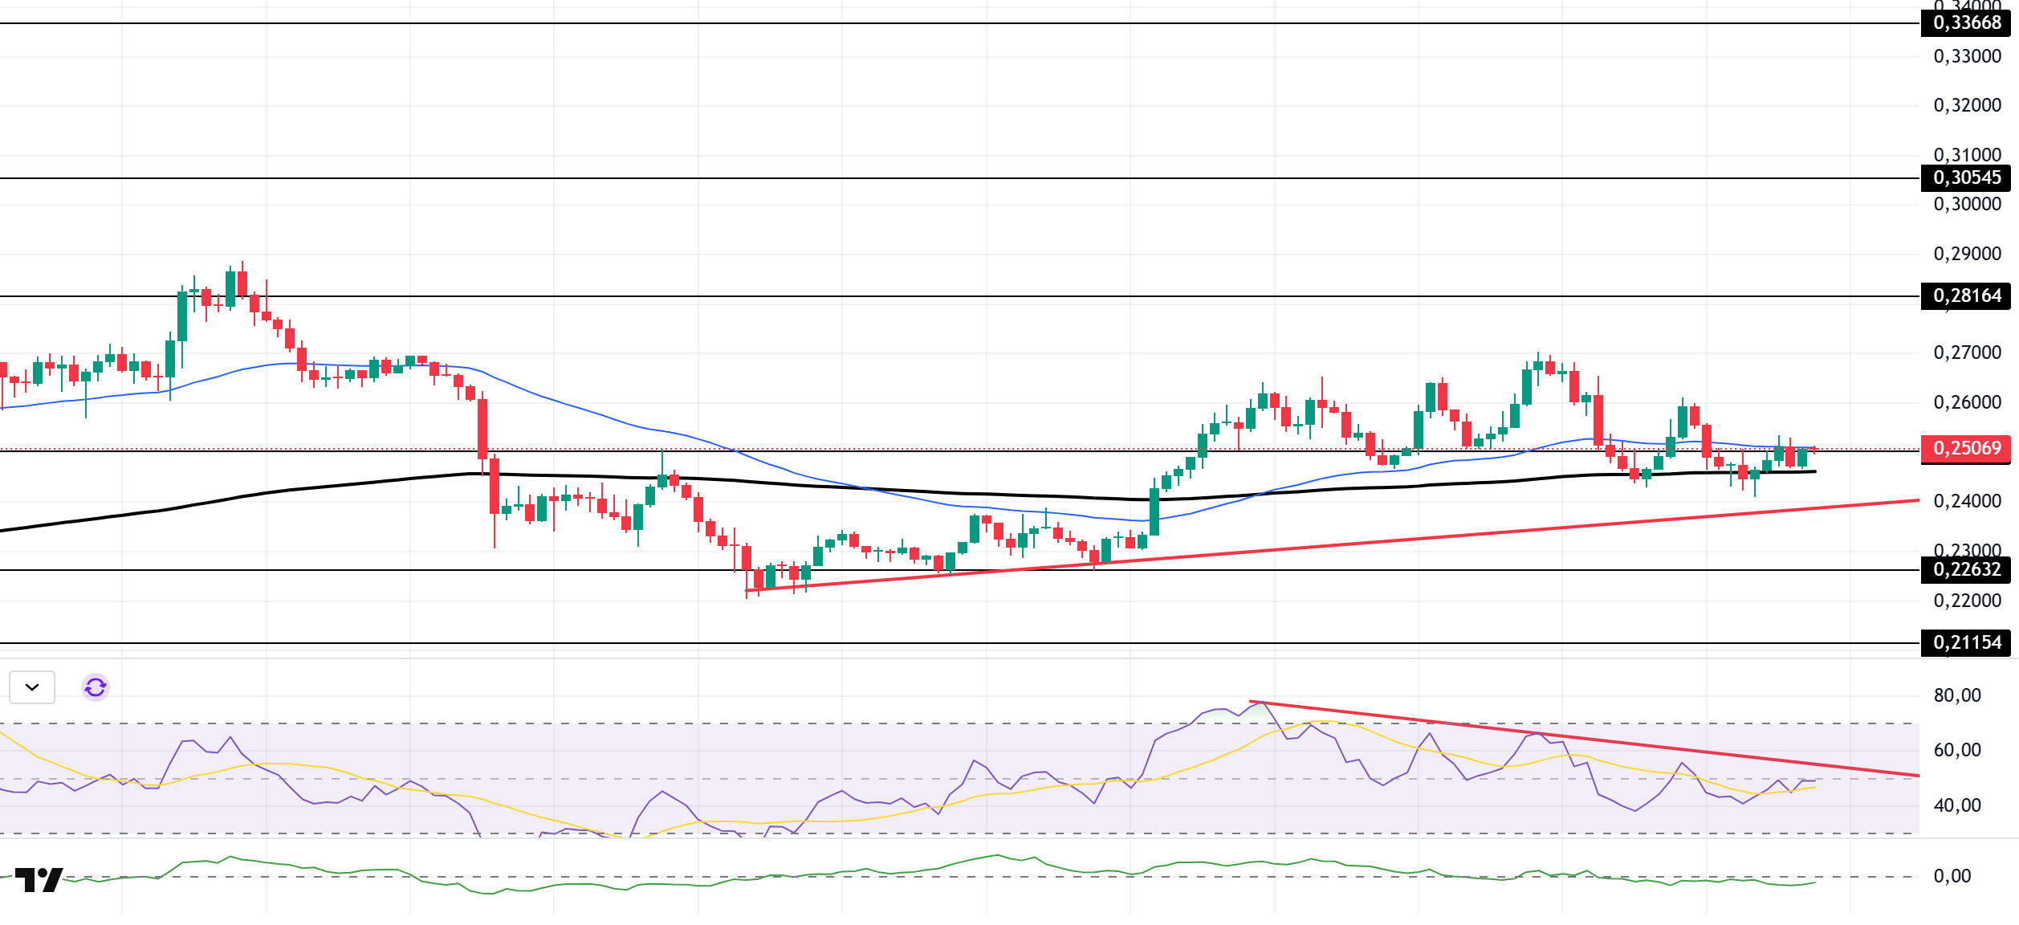Select the 0,33668 horizontal line price label

[1966, 22]
